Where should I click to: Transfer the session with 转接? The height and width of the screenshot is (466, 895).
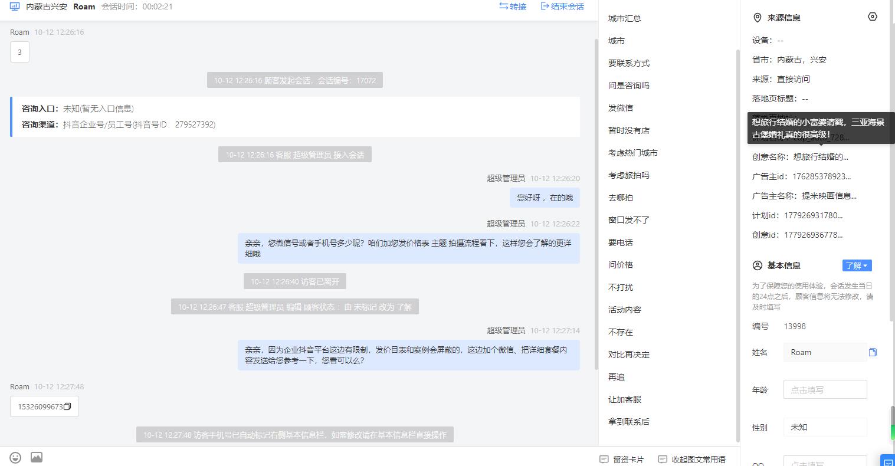pyautogui.click(x=513, y=6)
